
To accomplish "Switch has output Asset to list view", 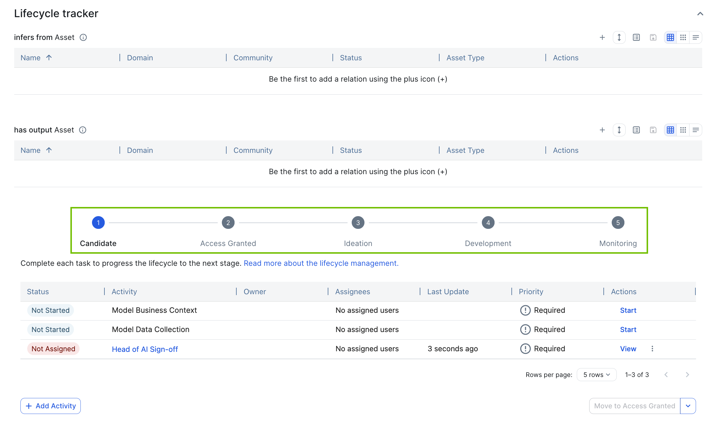I will coord(696,130).
